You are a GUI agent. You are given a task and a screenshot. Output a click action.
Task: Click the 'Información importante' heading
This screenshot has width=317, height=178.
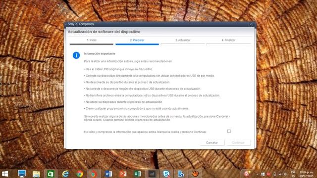click(100, 54)
